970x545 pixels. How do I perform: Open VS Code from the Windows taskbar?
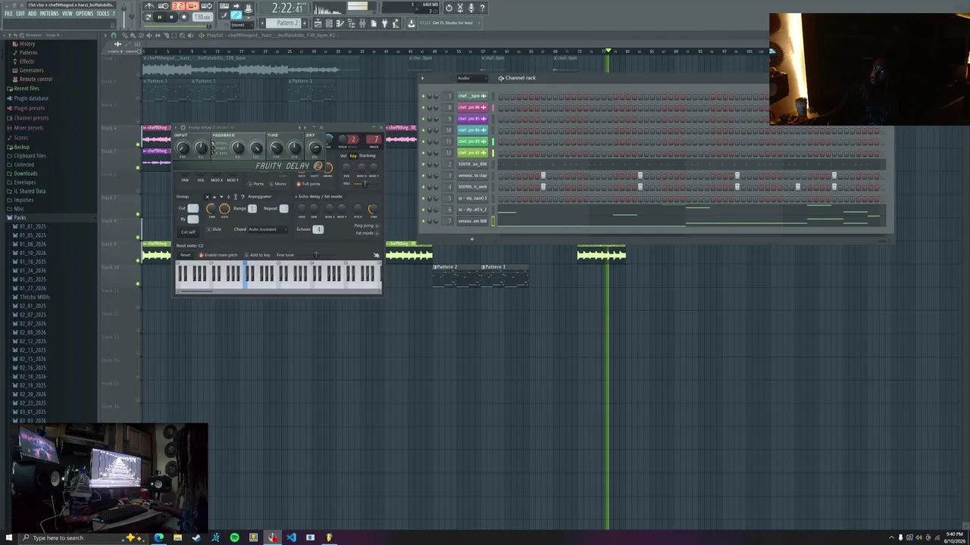pyautogui.click(x=291, y=537)
